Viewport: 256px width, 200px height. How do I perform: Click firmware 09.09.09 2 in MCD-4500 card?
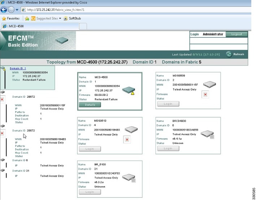[x=101, y=95]
